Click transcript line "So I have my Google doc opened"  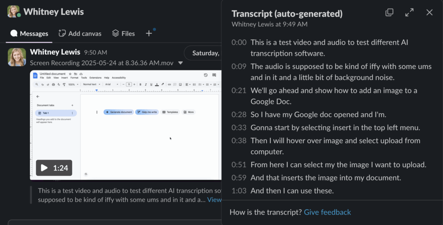click(x=318, y=114)
